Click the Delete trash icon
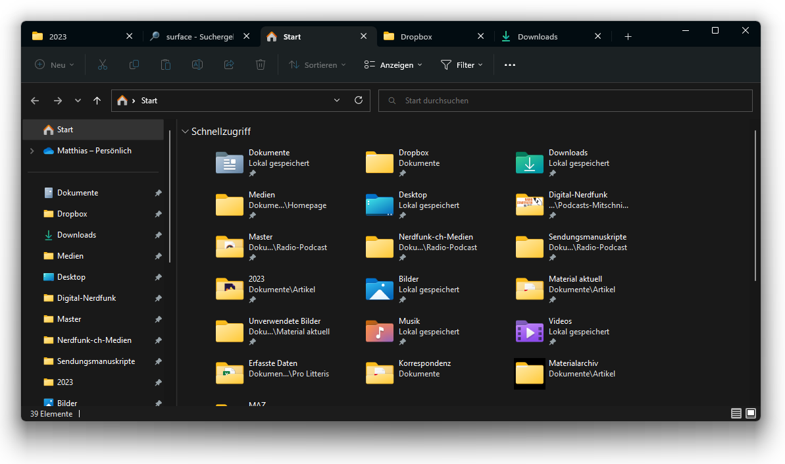Screen dimensions: 785x464 click(x=261, y=64)
